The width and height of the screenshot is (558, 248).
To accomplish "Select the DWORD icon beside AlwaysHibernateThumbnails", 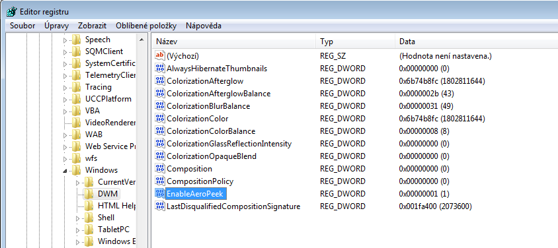I will [x=160, y=68].
